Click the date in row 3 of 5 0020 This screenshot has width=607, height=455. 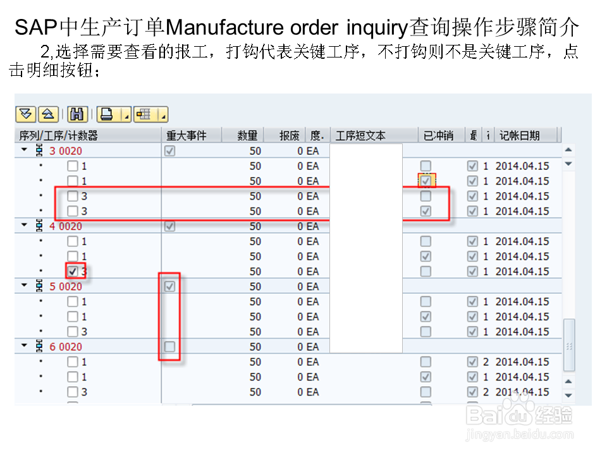pyautogui.click(x=522, y=332)
